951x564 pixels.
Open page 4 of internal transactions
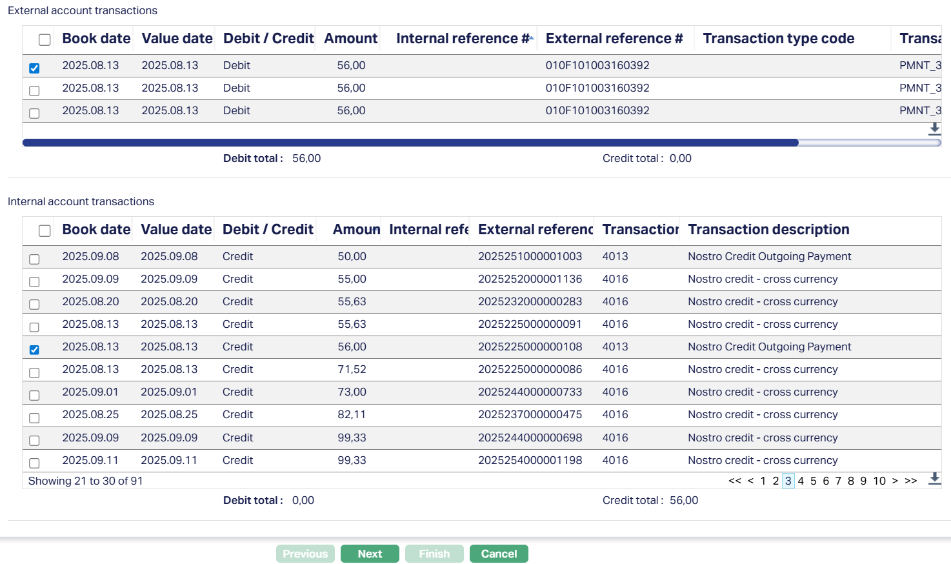tap(801, 481)
